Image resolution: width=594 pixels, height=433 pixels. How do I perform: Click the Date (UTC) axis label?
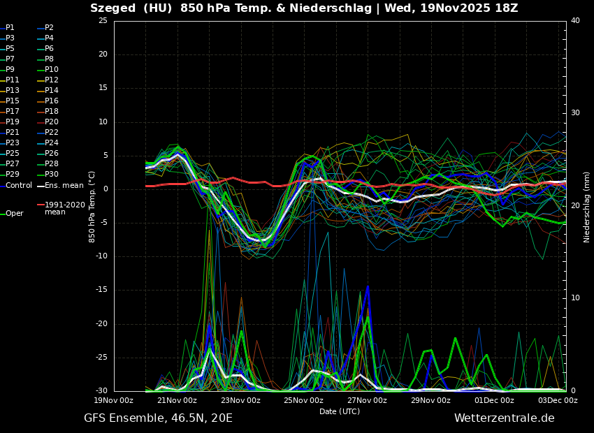click(x=340, y=411)
